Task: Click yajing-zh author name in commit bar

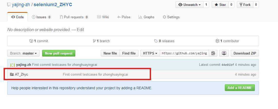Action: (23, 65)
